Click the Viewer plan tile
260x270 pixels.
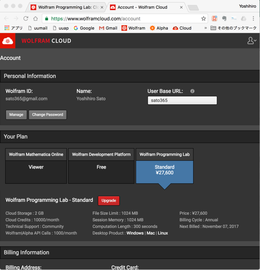36,172
